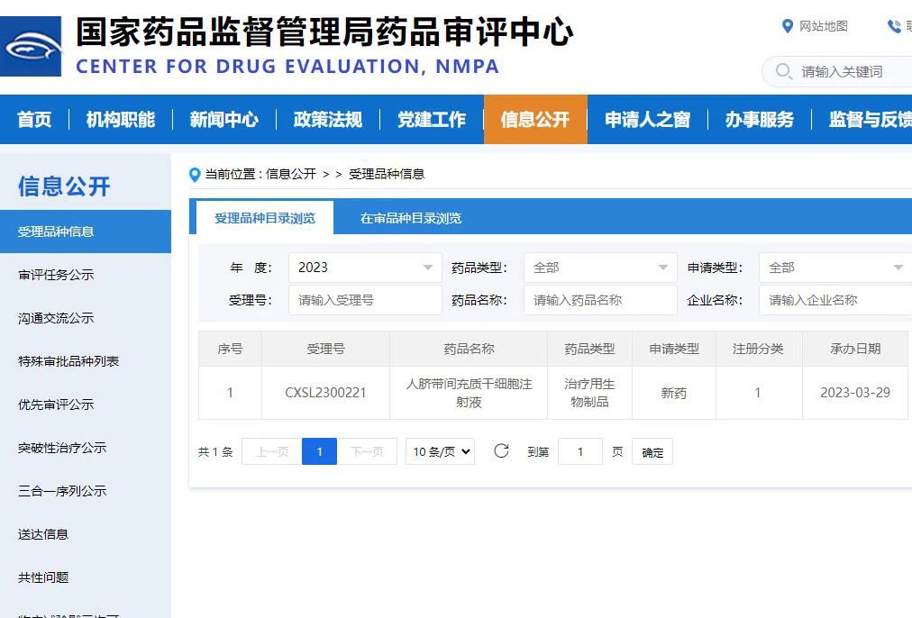Select page 1 in the pager
The width and height of the screenshot is (912, 618).
319,451
